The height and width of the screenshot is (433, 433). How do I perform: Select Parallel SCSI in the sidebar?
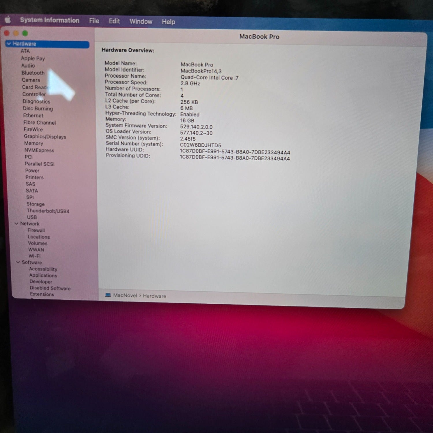40,164
